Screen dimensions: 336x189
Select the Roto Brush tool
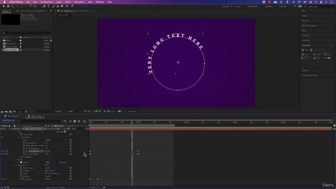tap(67, 6)
